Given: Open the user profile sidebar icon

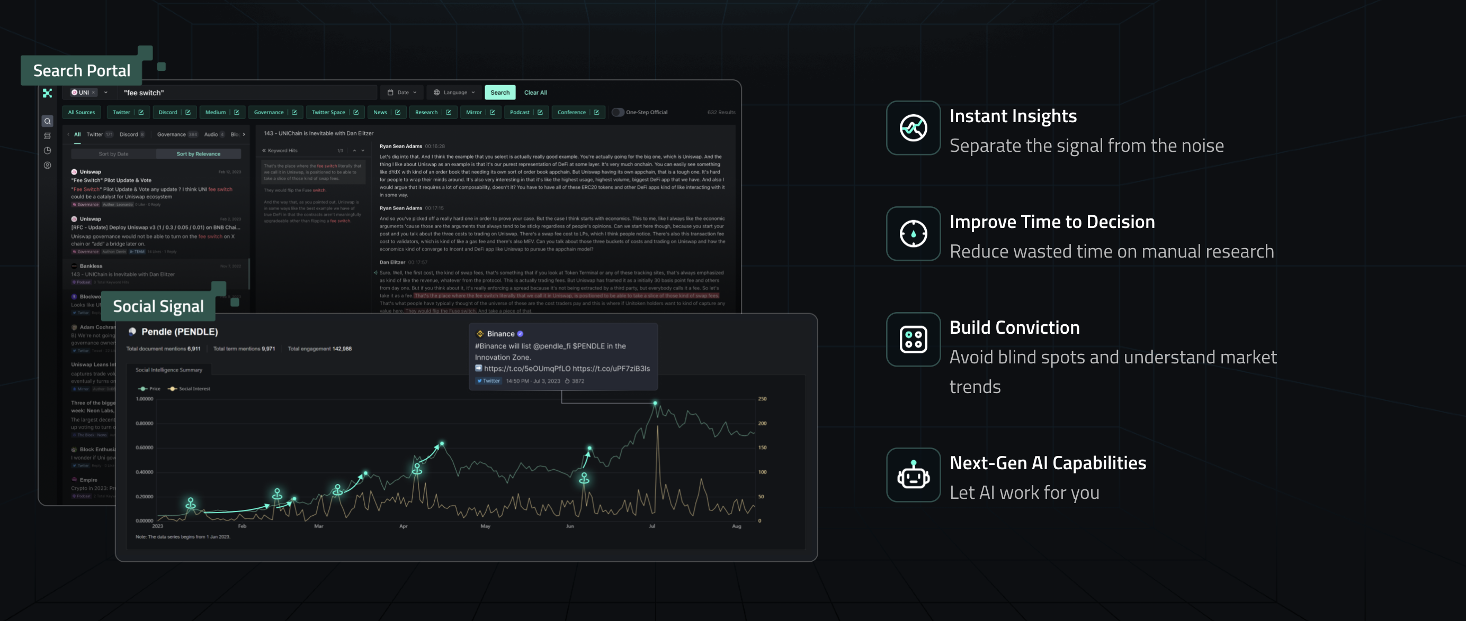Looking at the screenshot, I should (x=47, y=166).
